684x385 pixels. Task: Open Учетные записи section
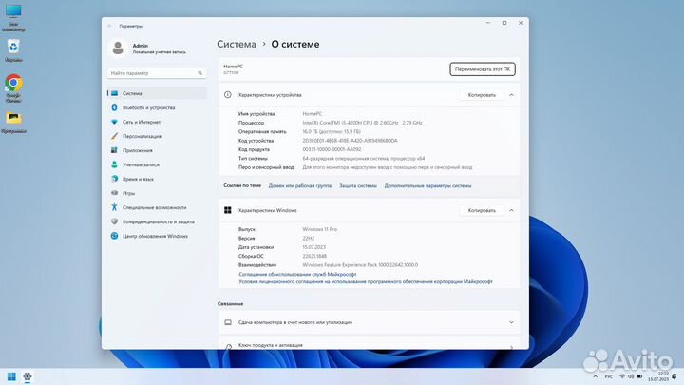tap(141, 164)
